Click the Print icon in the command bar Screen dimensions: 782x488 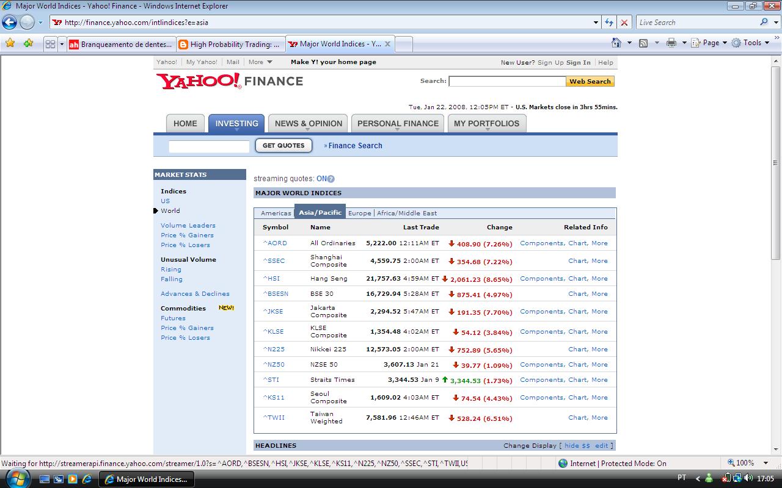[671, 43]
